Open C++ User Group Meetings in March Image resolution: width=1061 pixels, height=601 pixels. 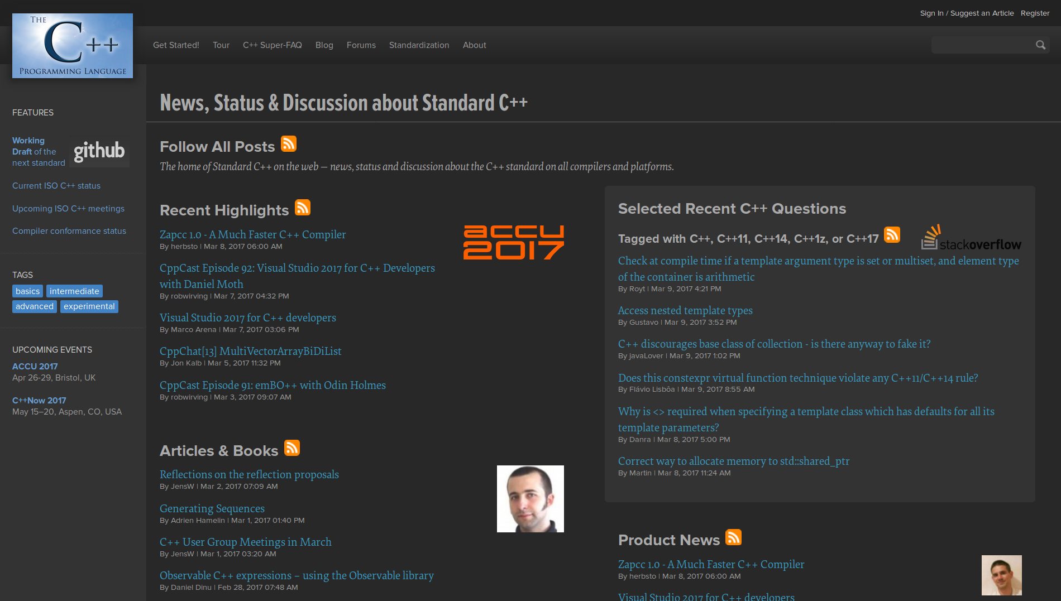click(246, 542)
